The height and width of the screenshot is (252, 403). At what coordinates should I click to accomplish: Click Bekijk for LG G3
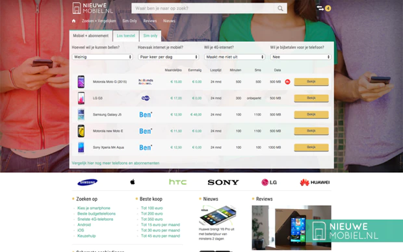(311, 98)
